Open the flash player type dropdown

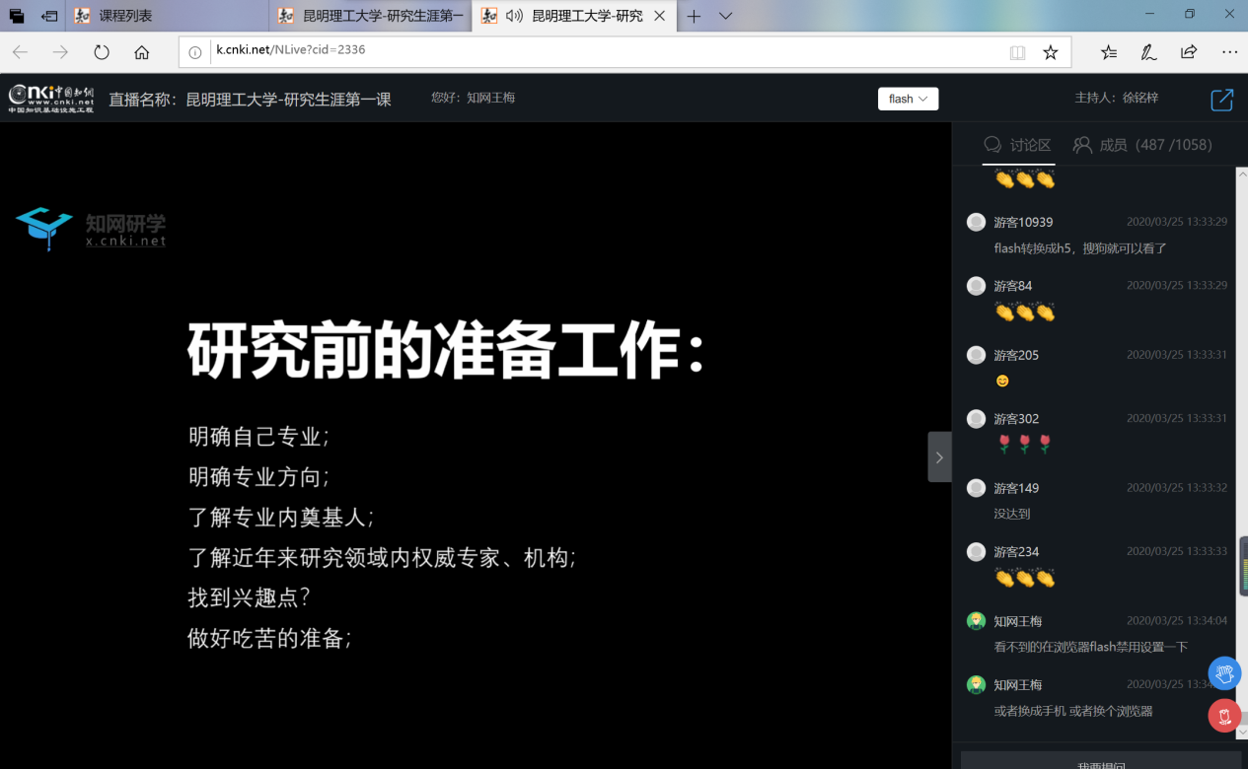[x=908, y=99]
